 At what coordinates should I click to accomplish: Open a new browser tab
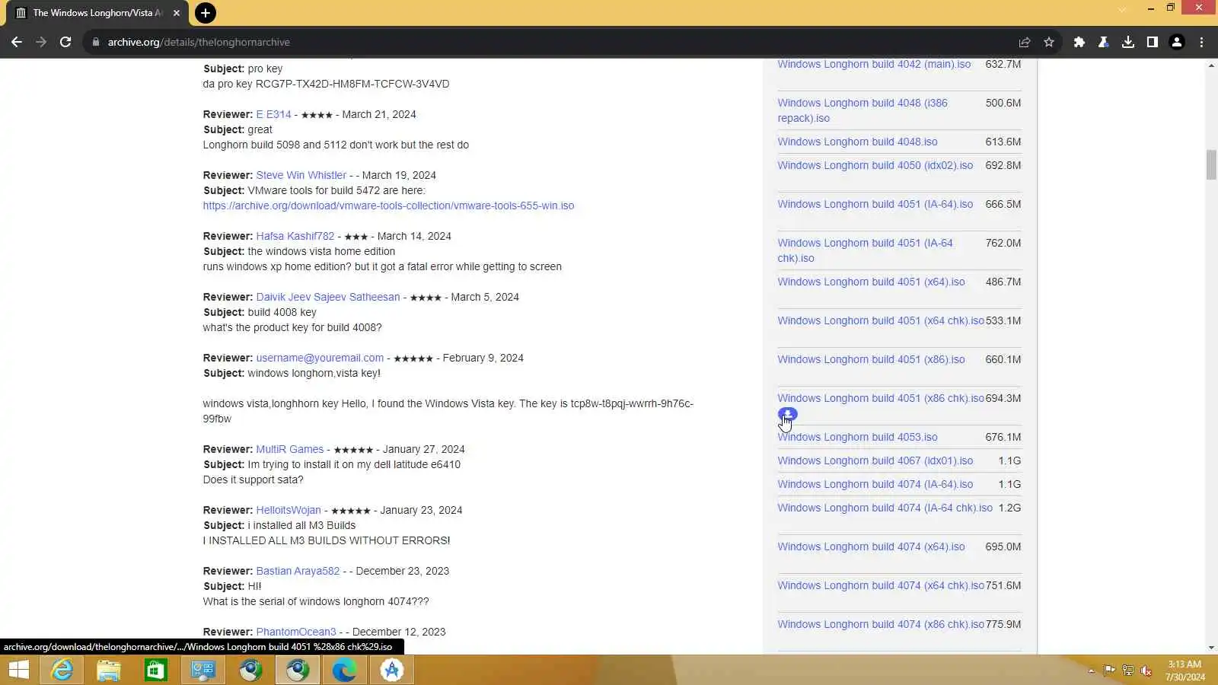tap(205, 13)
